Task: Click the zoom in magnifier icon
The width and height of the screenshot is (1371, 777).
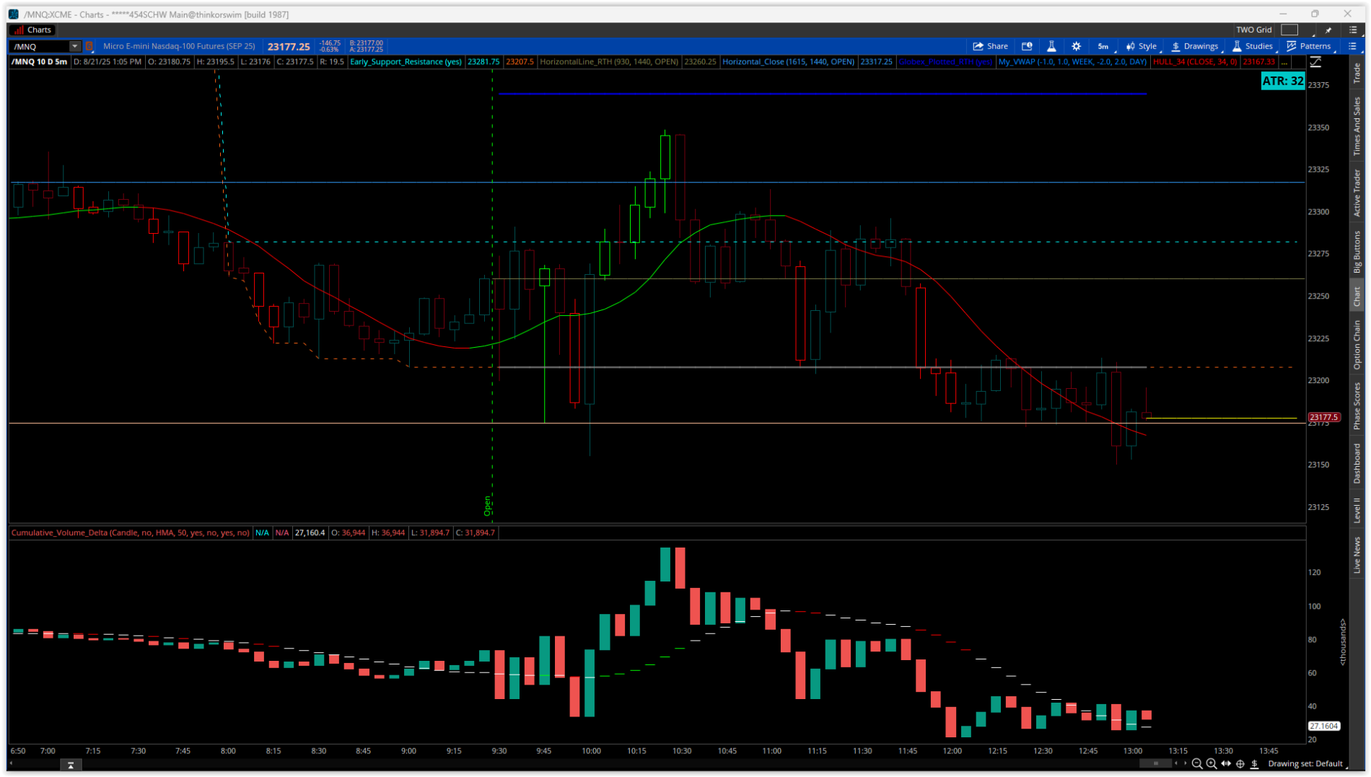Action: pyautogui.click(x=1212, y=763)
